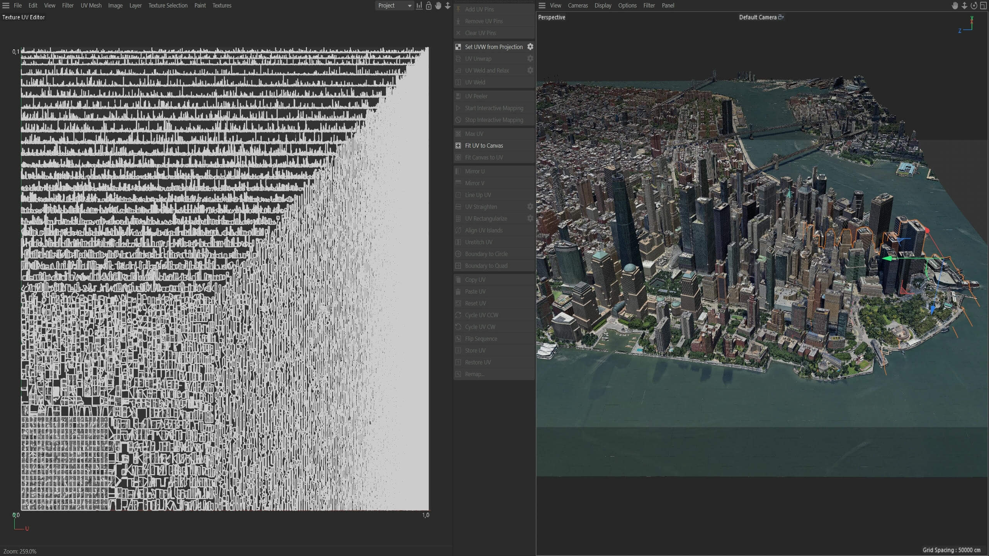
Task: Select the Mirror U command
Action: click(x=494, y=171)
